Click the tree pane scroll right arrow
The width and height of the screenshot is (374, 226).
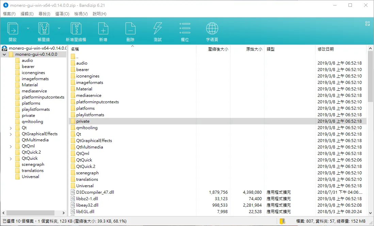(x=63, y=213)
